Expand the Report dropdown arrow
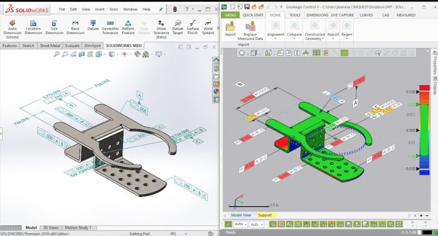Screen dimensions: 438x236 tap(333, 38)
